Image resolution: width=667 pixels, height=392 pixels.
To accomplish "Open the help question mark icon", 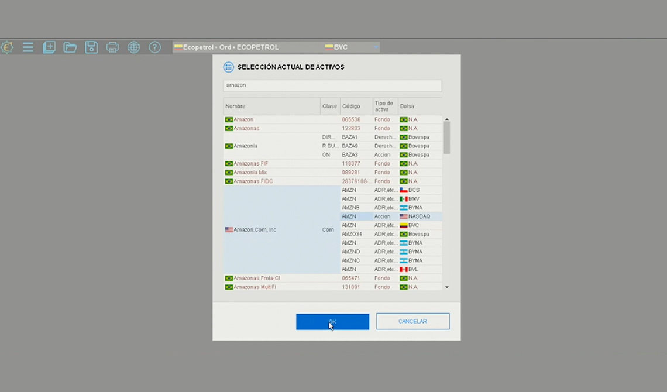I will (x=155, y=47).
